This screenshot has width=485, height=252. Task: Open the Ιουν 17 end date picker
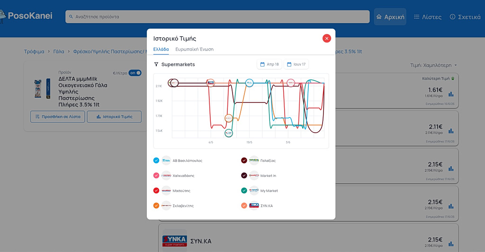(296, 64)
